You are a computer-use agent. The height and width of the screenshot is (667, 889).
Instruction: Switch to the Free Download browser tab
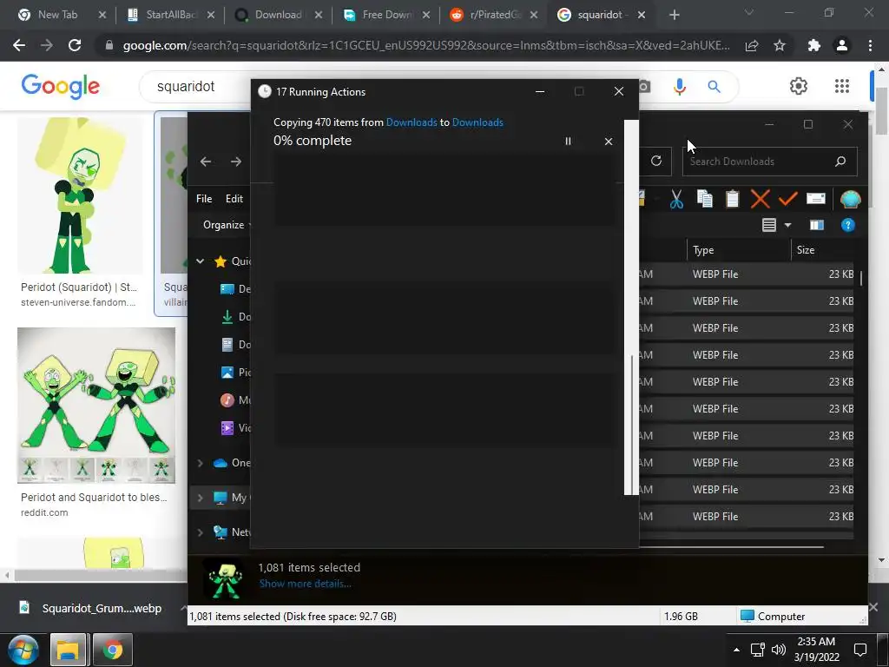pyautogui.click(x=386, y=15)
